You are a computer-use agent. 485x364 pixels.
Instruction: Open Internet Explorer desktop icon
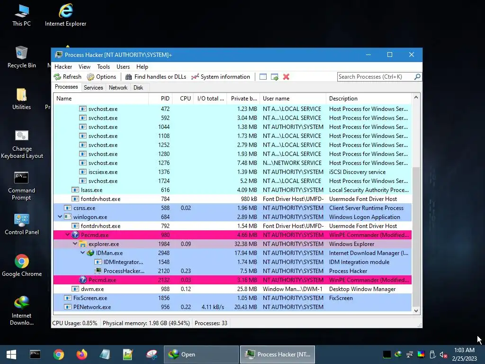(65, 16)
